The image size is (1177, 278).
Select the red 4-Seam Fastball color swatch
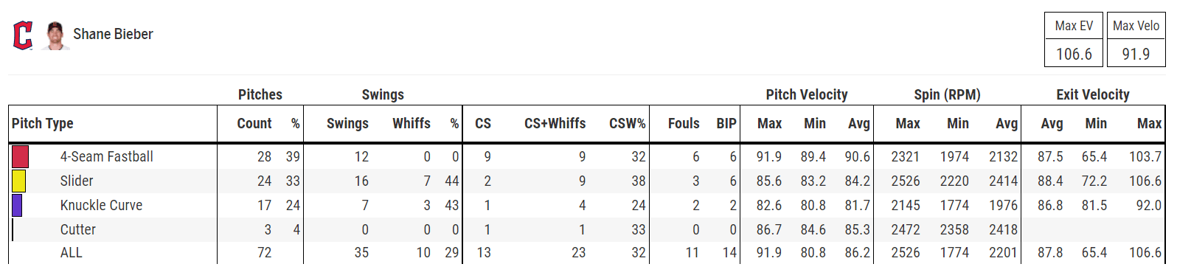(20, 156)
